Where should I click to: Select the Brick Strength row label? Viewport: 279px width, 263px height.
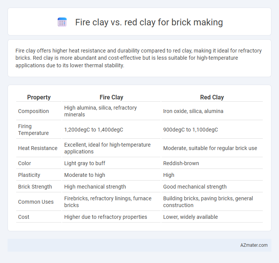click(35, 187)
